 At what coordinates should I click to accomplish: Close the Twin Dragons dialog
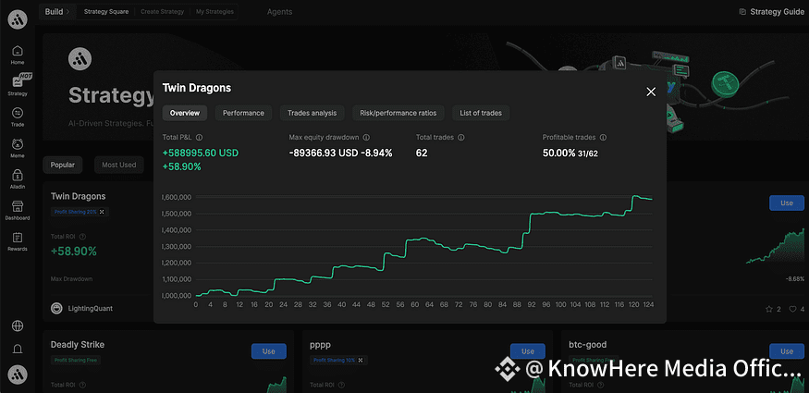pos(651,91)
